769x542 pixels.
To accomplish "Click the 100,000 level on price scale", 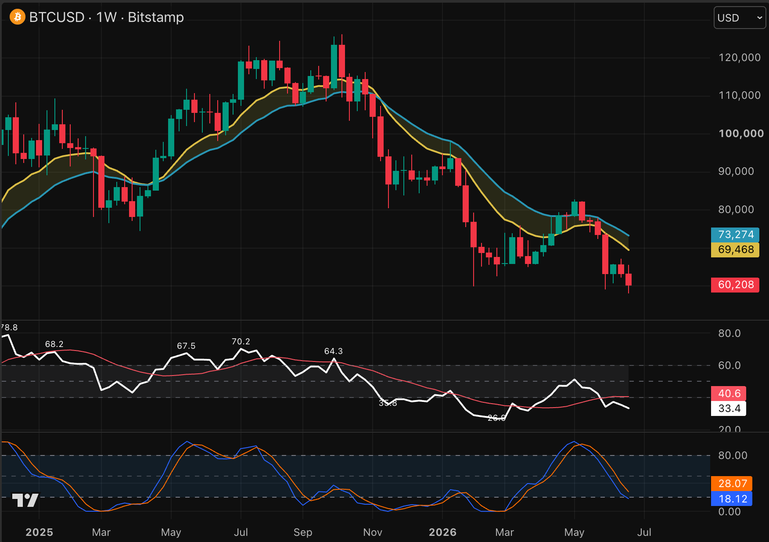I will point(741,134).
